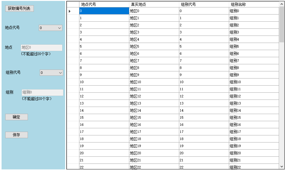Click the scrollbar down arrow

[x=282, y=166]
